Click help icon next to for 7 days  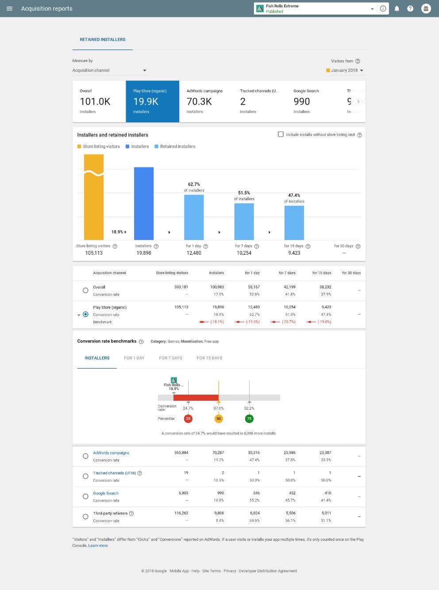coord(257,246)
